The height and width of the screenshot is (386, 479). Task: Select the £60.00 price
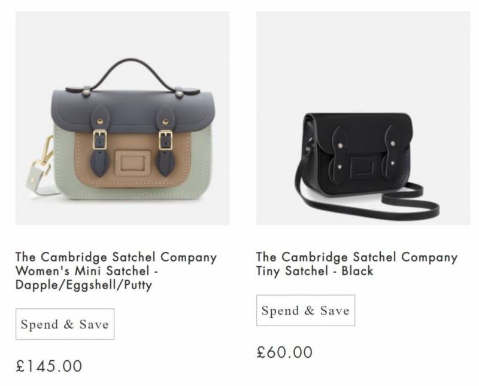284,352
